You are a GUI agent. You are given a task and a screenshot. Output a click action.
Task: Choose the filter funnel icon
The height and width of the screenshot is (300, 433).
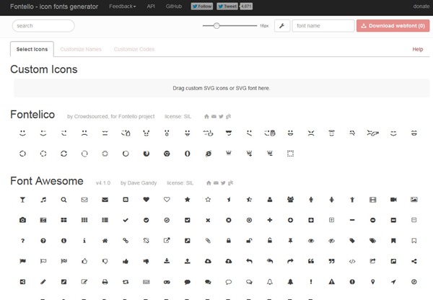tap(22, 198)
